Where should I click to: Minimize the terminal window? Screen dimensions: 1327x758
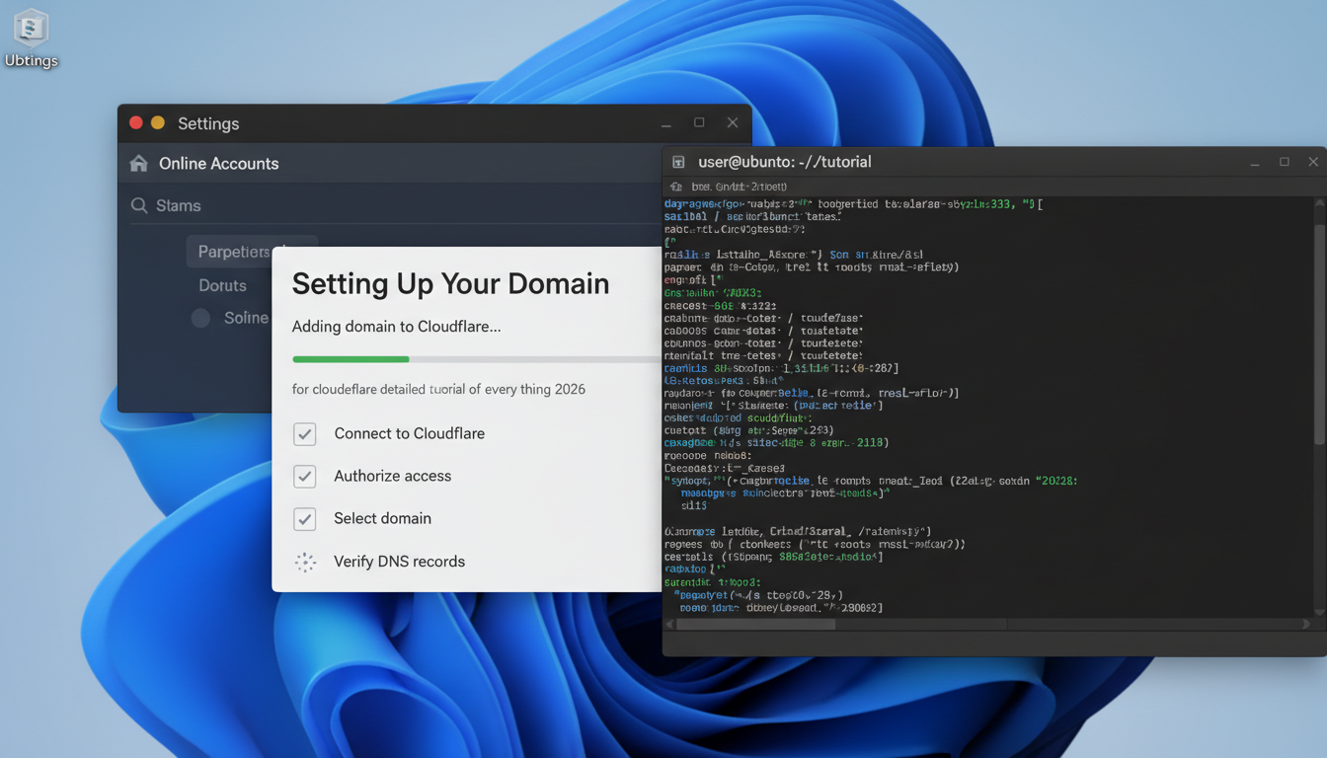coord(1256,162)
